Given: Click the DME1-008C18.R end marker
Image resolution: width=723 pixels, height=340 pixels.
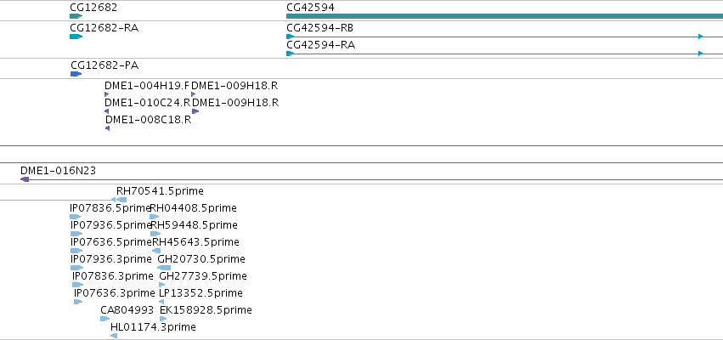Looking at the screenshot, I should click(107, 128).
